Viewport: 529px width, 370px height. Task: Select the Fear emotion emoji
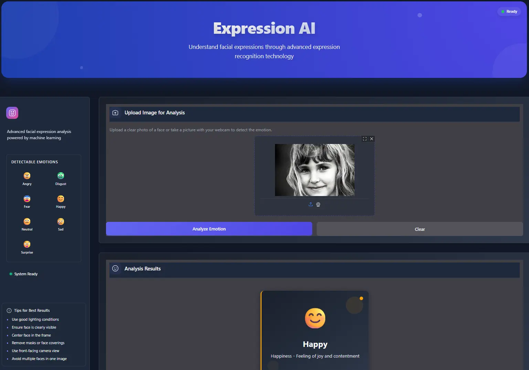(27, 198)
